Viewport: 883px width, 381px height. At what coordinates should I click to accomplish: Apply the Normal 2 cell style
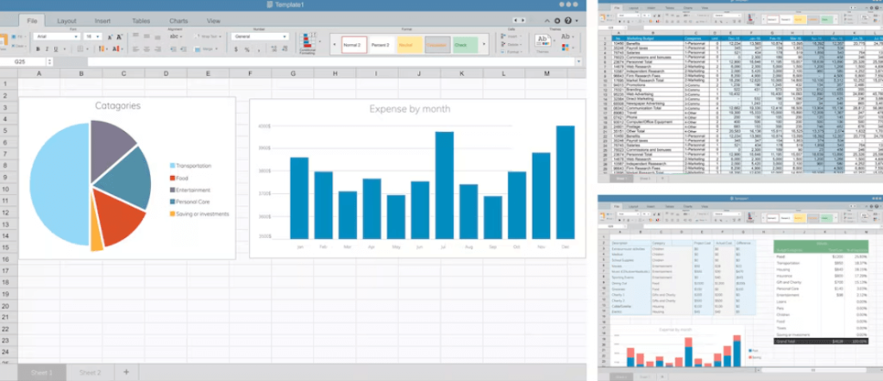coord(354,43)
